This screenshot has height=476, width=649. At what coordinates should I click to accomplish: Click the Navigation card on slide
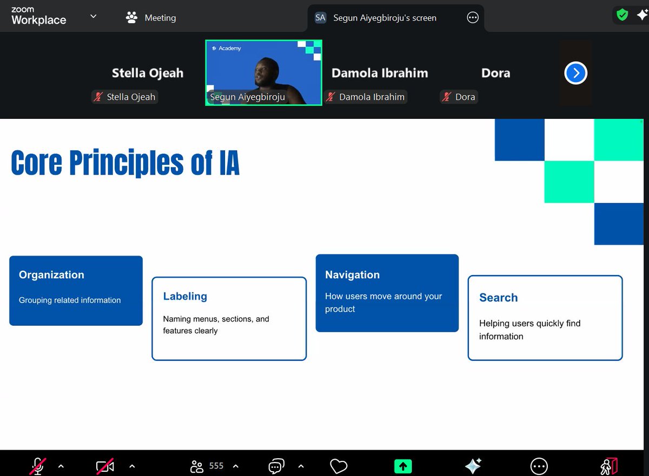click(x=387, y=293)
